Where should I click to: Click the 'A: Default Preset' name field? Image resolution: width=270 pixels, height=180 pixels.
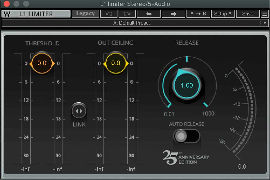point(131,23)
